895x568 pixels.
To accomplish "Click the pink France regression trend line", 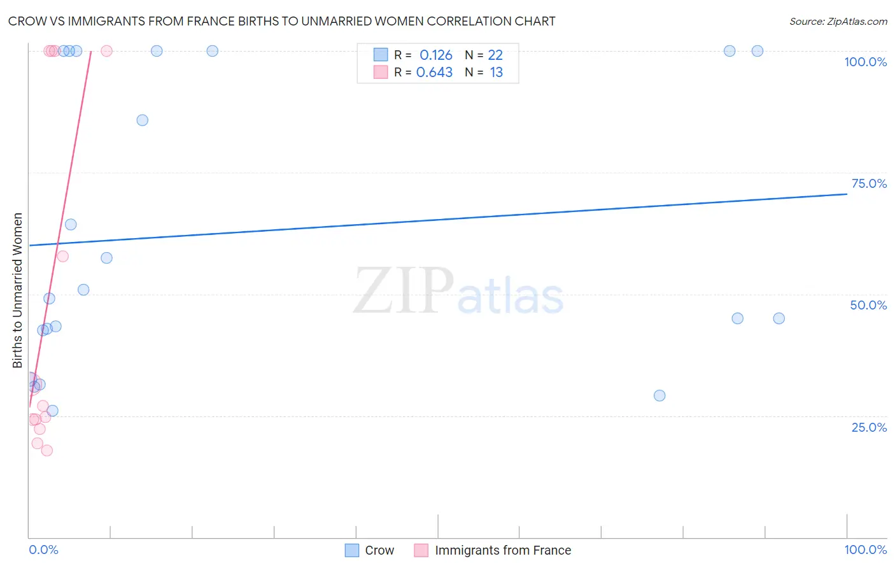I will 60,229.
